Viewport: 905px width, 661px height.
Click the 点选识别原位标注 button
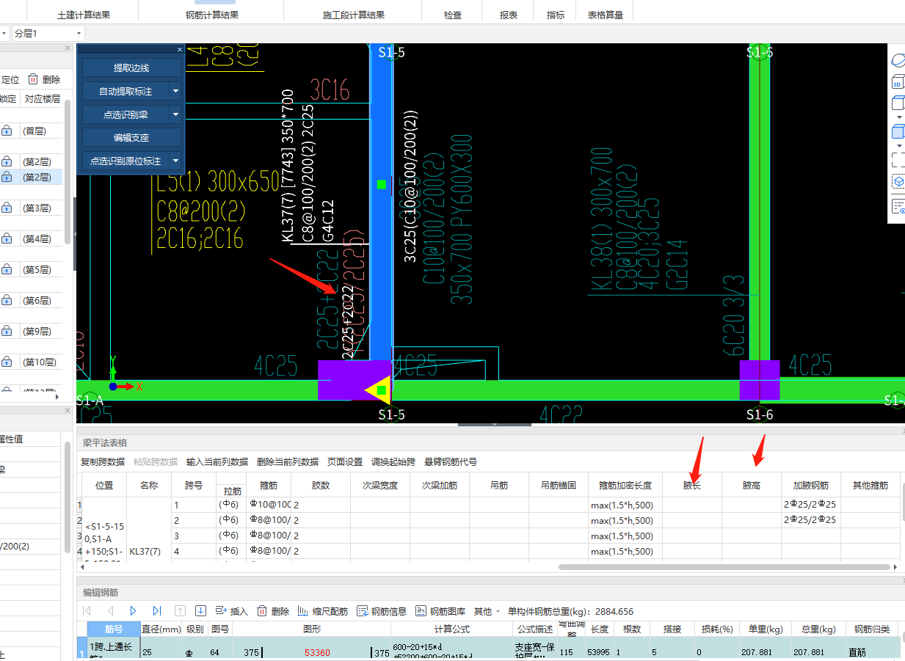[126, 161]
